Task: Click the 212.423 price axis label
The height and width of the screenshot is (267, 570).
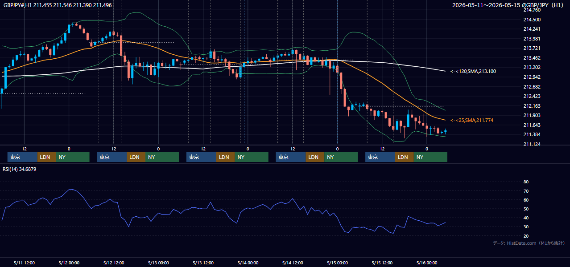Action: [x=532, y=96]
